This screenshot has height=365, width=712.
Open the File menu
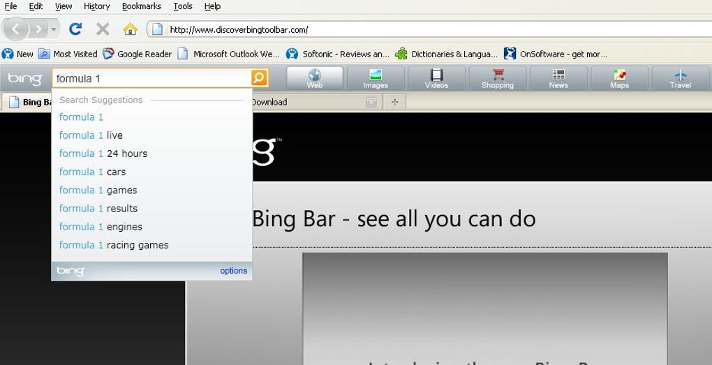pyautogui.click(x=11, y=6)
